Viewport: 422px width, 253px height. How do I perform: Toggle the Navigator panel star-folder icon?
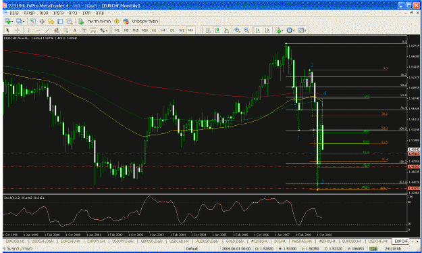(51, 21)
